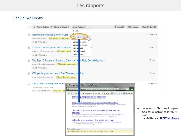Click 'Rethinking Wikipedia' link in report popup

click(89, 97)
